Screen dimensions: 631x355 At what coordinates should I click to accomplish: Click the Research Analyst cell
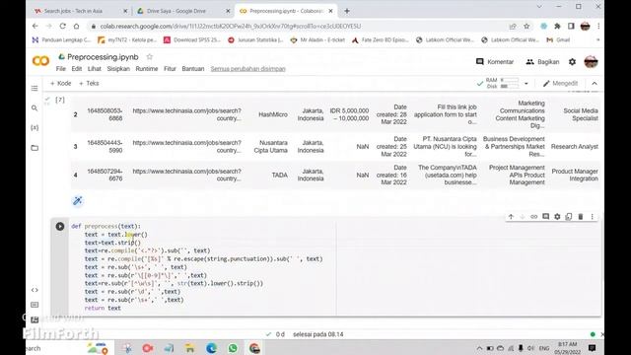click(x=574, y=147)
